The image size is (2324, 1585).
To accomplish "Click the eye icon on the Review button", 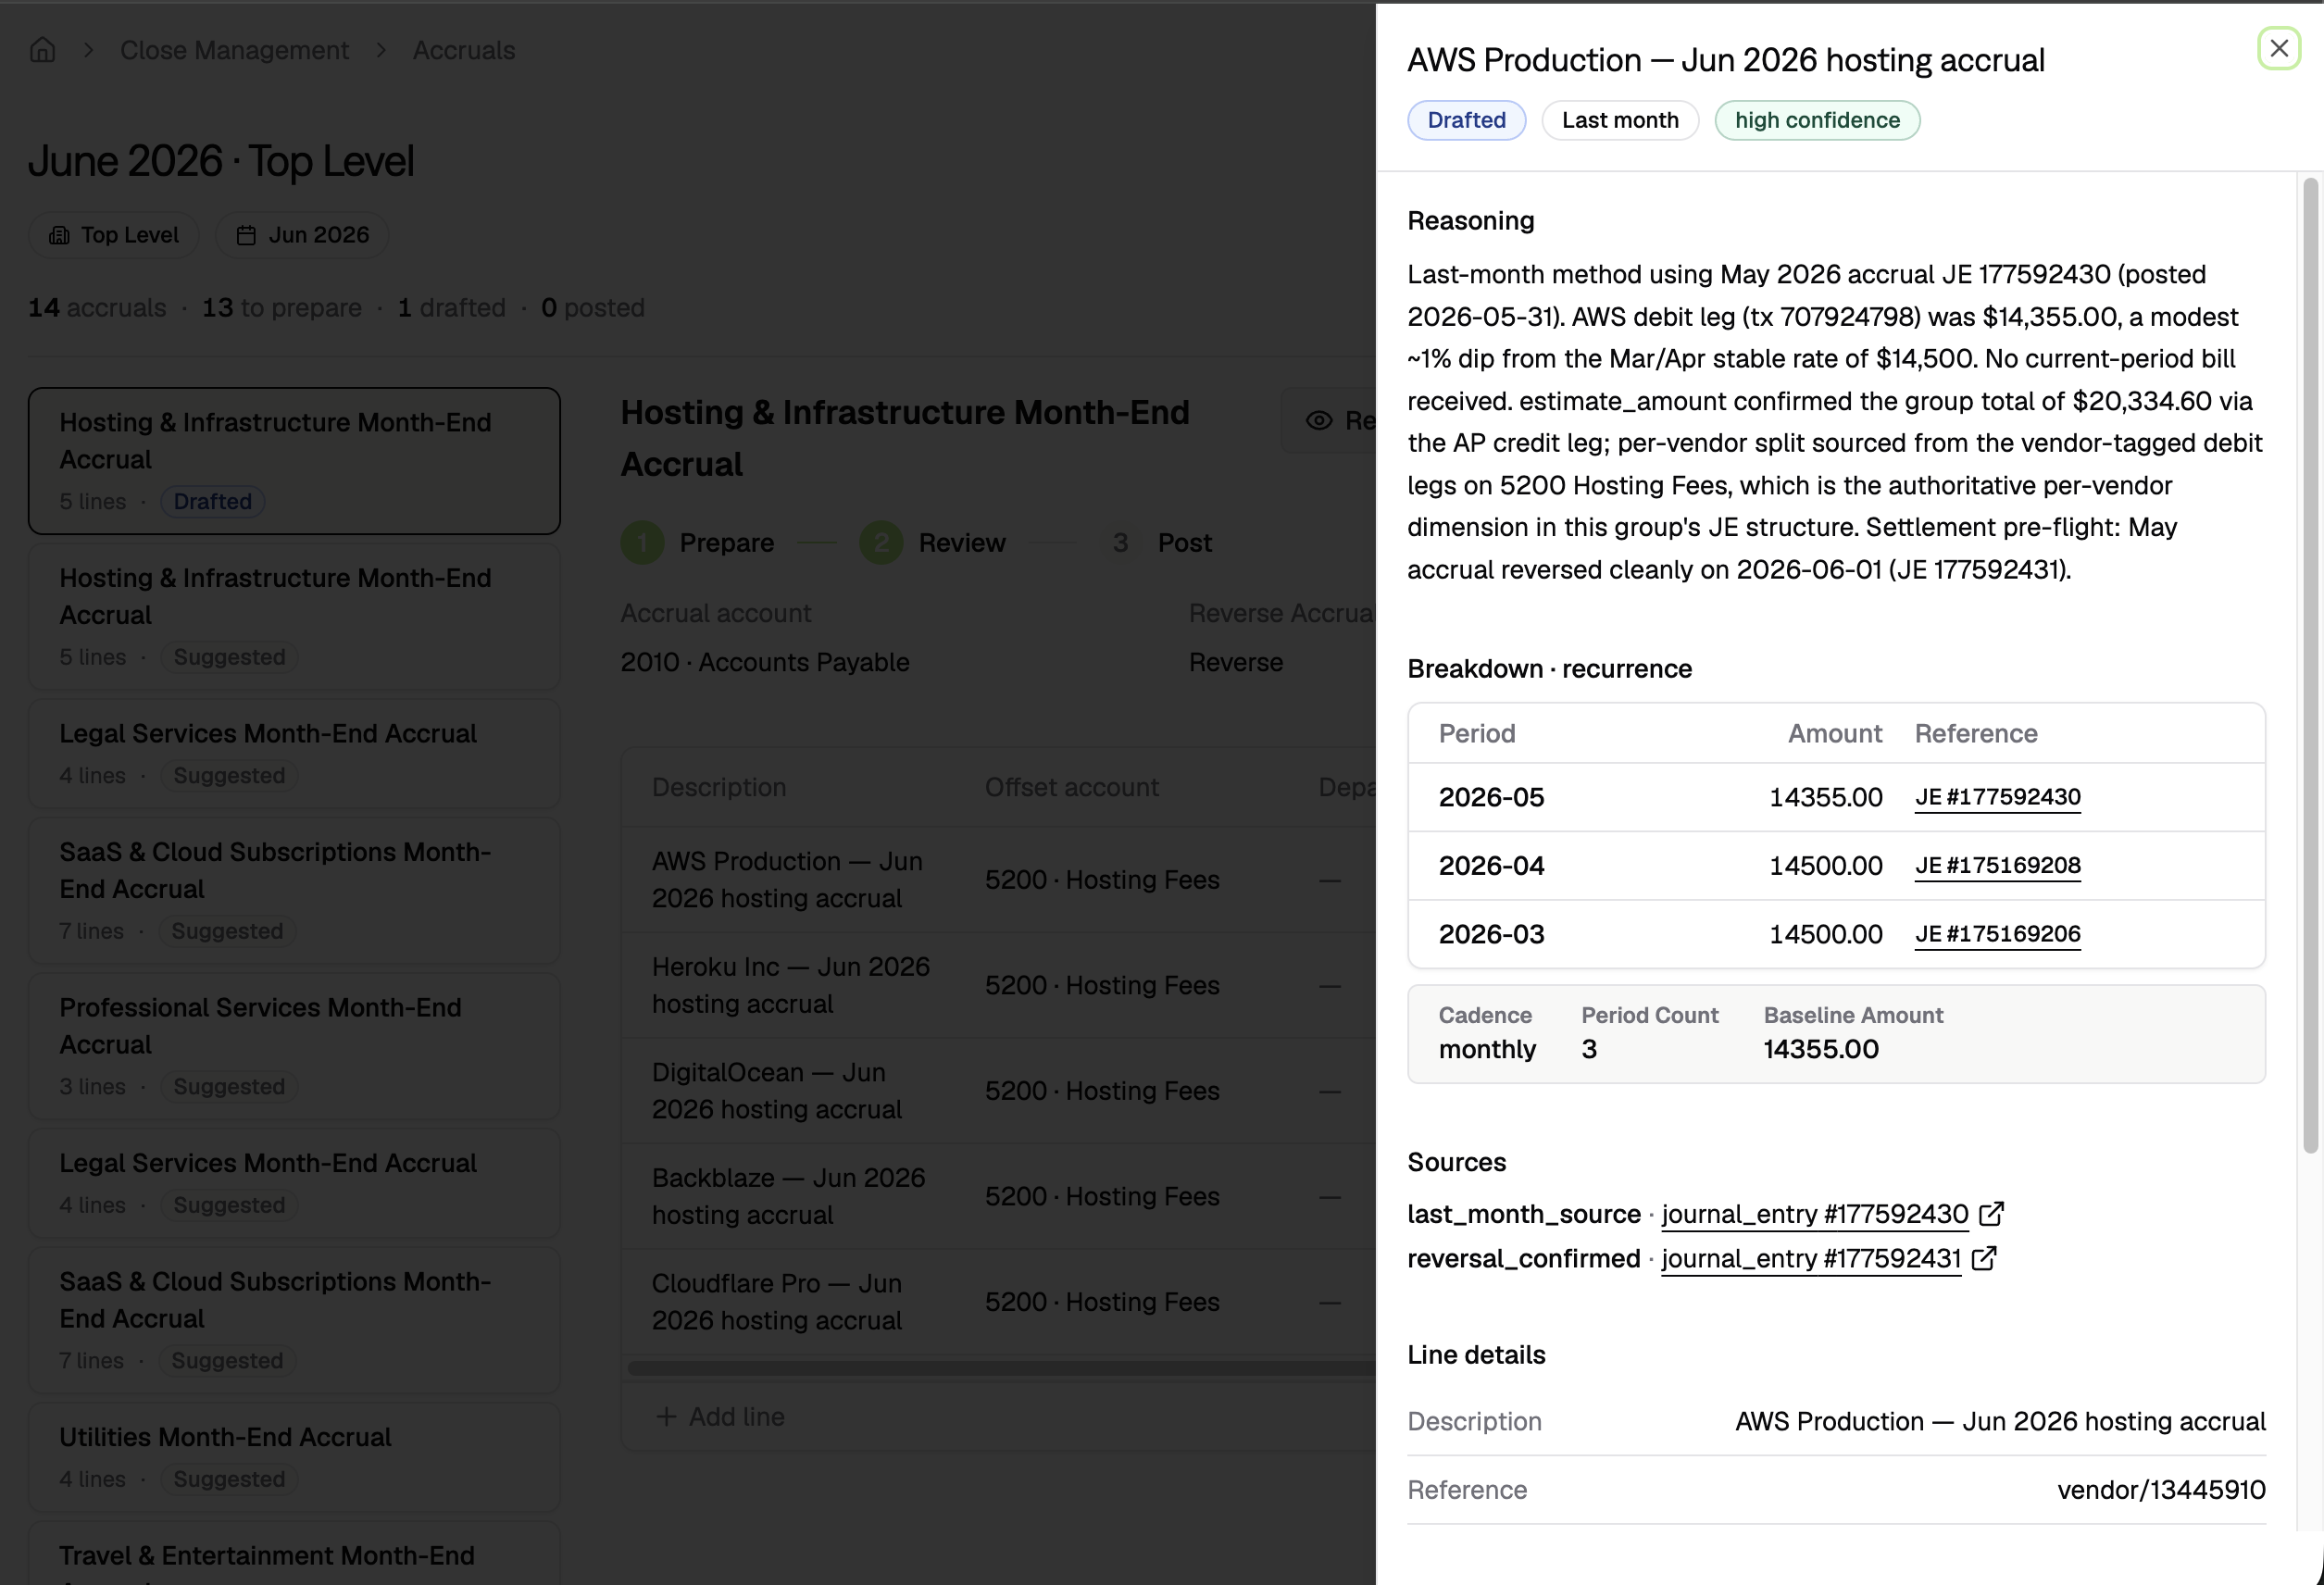I will pyautogui.click(x=1319, y=421).
